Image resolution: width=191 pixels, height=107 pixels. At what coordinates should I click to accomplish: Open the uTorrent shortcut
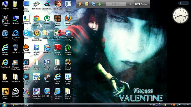[x=47, y=20]
